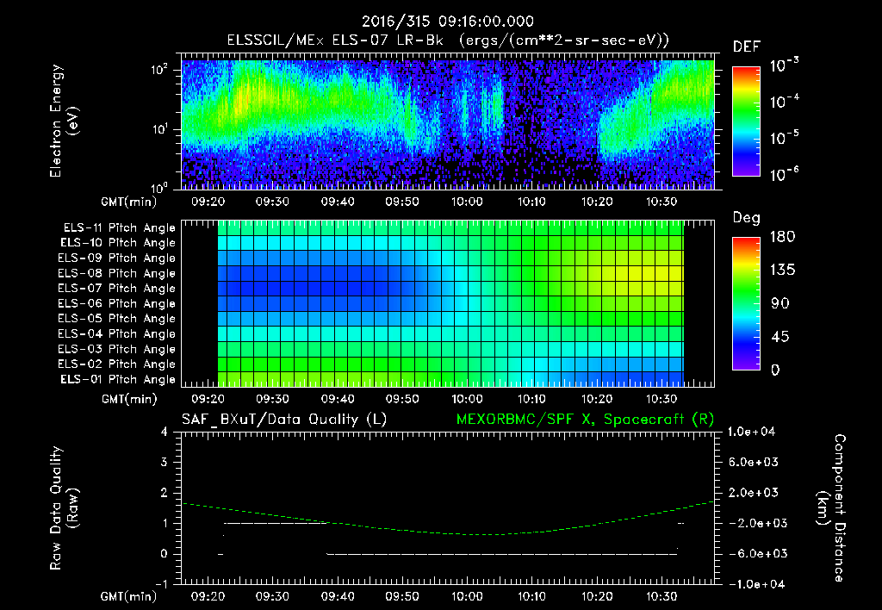The width and height of the screenshot is (882, 610).
Task: Click the 09:50 tick label under the spectrogram
Action: (402, 202)
